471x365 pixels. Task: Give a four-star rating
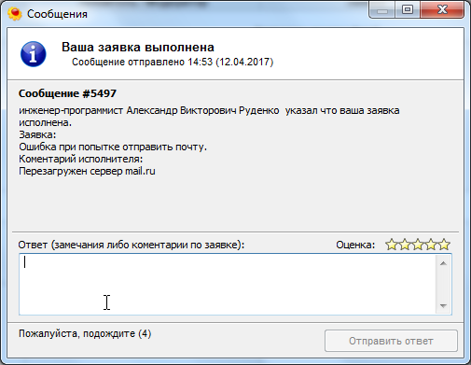pyautogui.click(x=431, y=245)
